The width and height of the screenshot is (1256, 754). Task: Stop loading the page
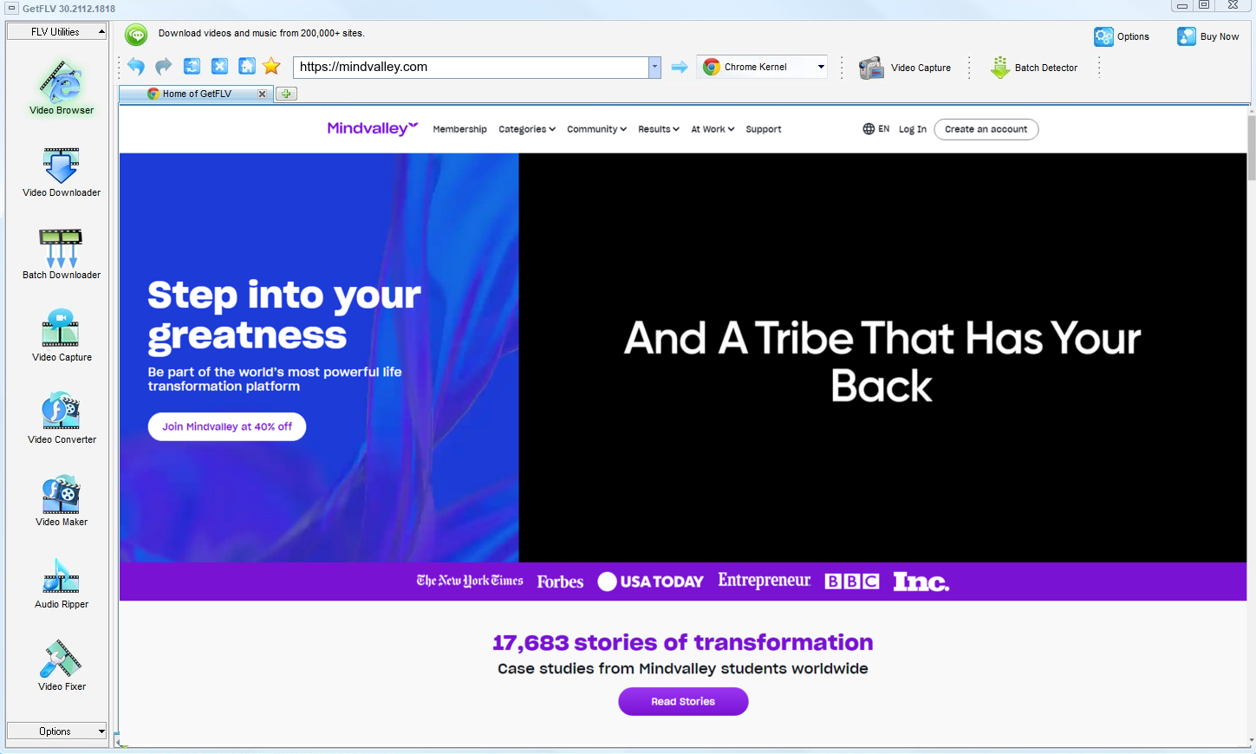[219, 66]
